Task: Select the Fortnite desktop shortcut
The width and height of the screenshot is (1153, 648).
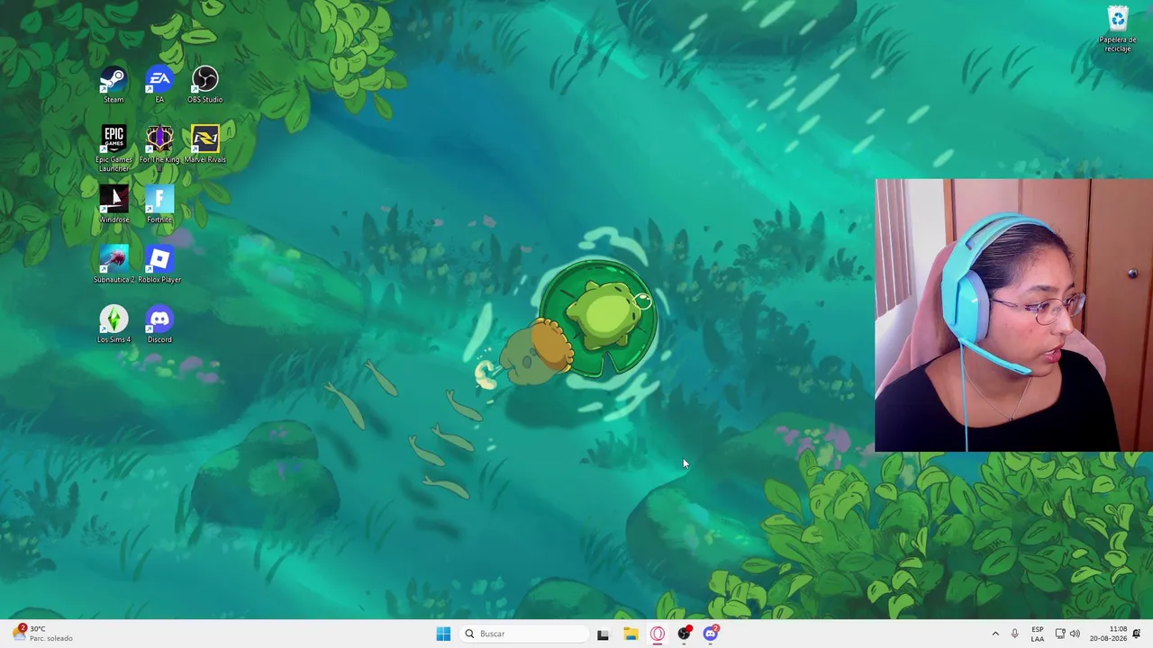Action: click(x=159, y=204)
